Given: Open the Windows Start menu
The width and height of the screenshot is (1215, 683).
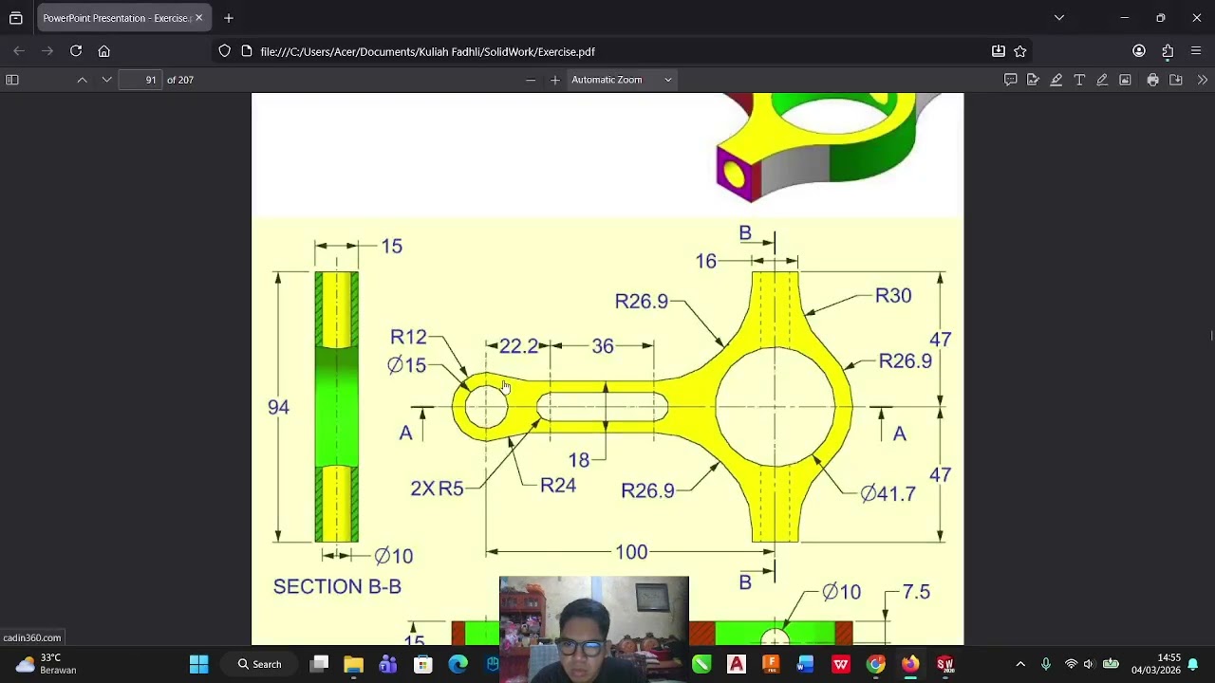Looking at the screenshot, I should pos(198,664).
